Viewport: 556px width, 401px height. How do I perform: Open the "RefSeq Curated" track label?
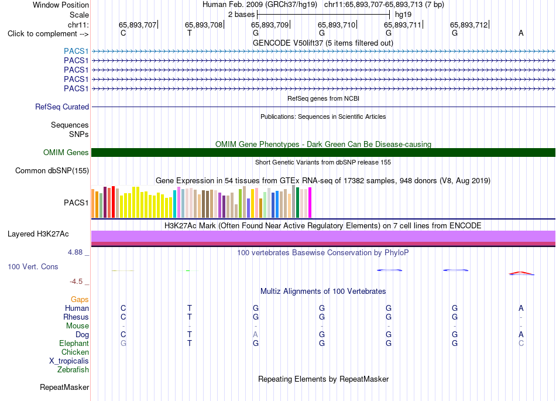[62, 107]
